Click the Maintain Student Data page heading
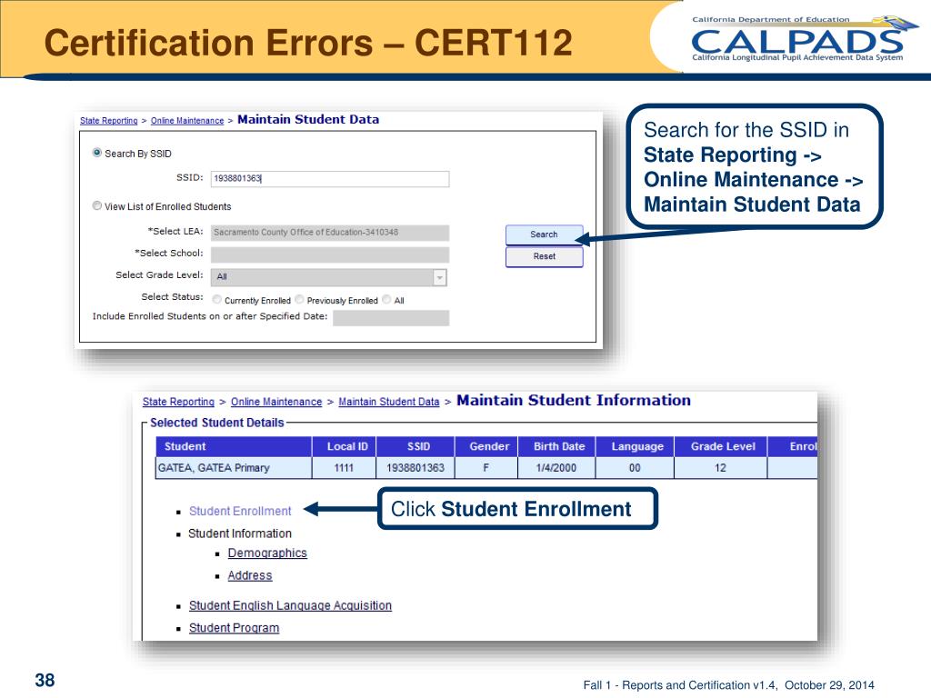Viewport: 931px width, 698px height. point(308,119)
